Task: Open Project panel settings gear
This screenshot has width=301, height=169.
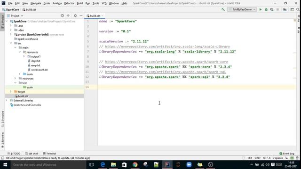Action: [x=75, y=15]
